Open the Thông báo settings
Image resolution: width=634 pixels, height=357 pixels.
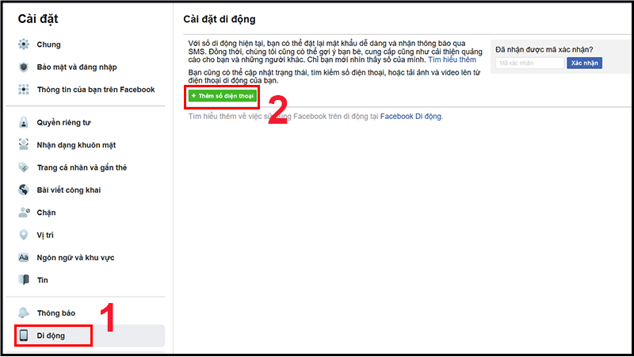click(55, 313)
